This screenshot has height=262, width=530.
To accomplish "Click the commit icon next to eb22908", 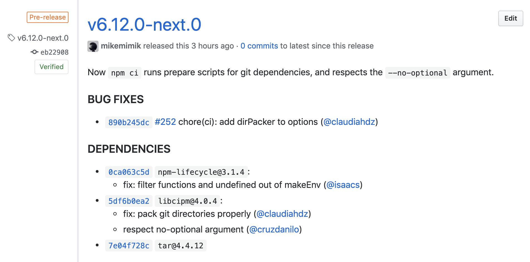I will coord(34,52).
